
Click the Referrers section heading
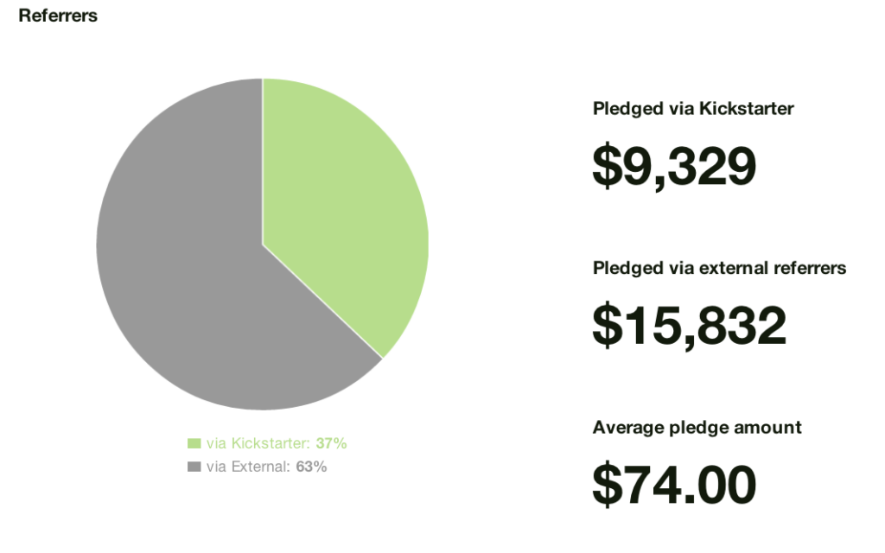[58, 16]
